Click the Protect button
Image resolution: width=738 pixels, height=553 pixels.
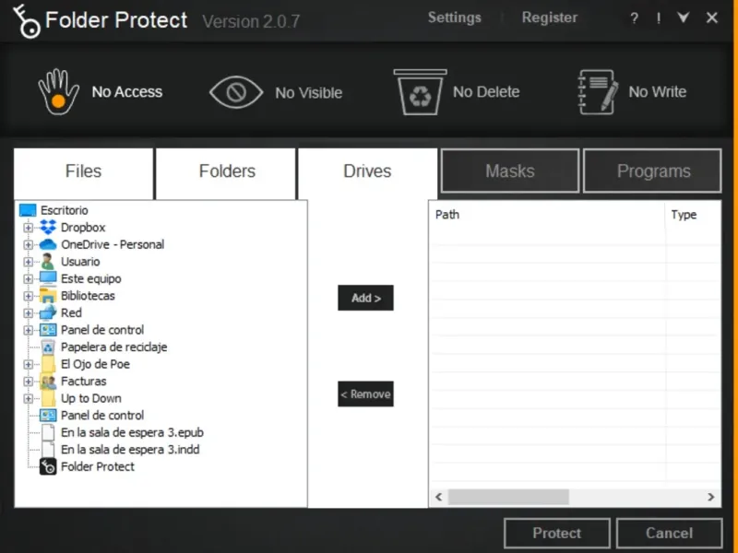[x=557, y=534]
